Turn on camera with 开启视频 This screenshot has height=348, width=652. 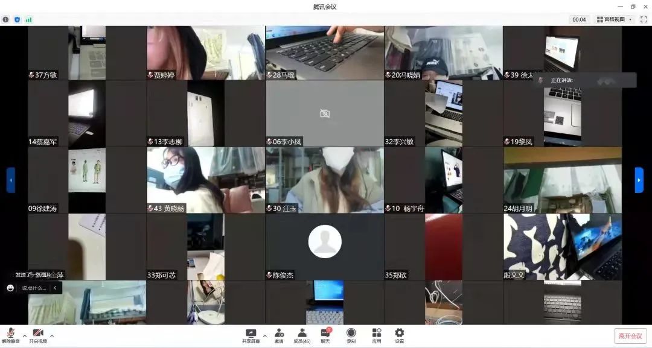point(38,334)
